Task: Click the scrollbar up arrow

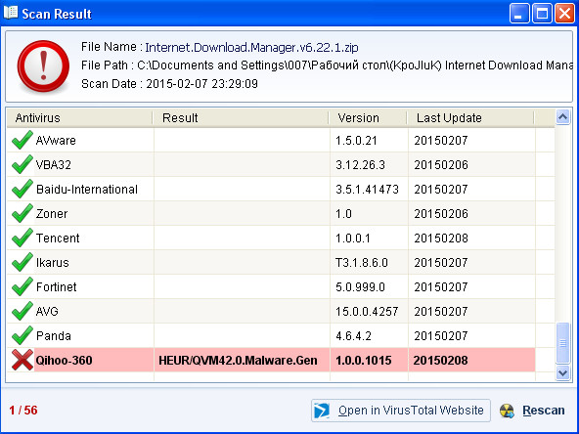Action: pos(562,117)
